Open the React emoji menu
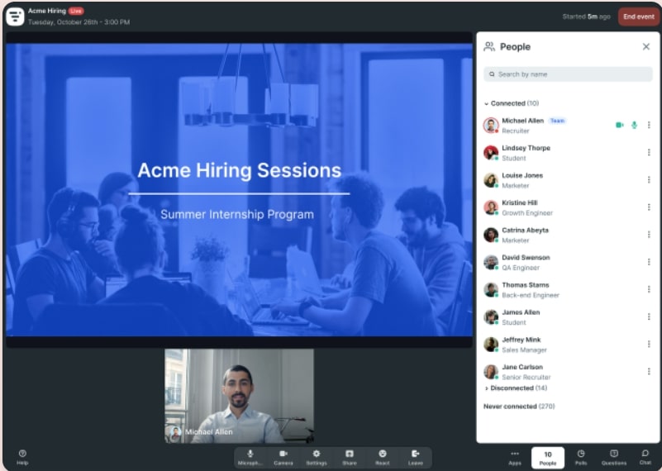The height and width of the screenshot is (471, 662). click(383, 458)
